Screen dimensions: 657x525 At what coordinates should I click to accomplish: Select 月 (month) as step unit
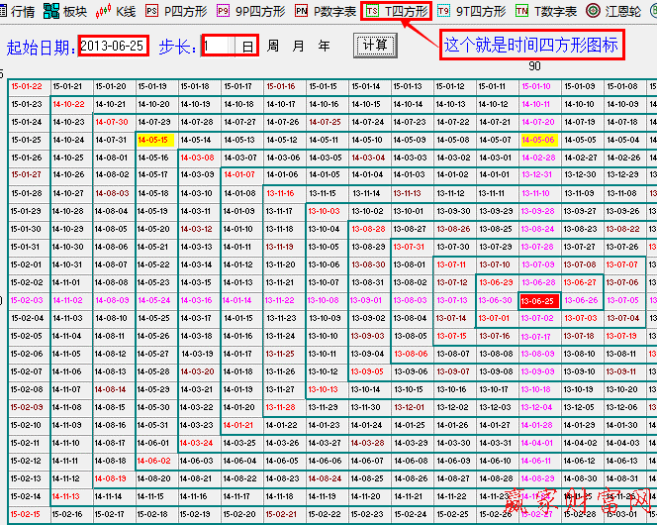[x=298, y=47]
